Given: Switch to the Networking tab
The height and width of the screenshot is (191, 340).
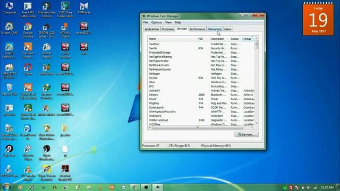Looking at the screenshot, I should pyautogui.click(x=215, y=29).
